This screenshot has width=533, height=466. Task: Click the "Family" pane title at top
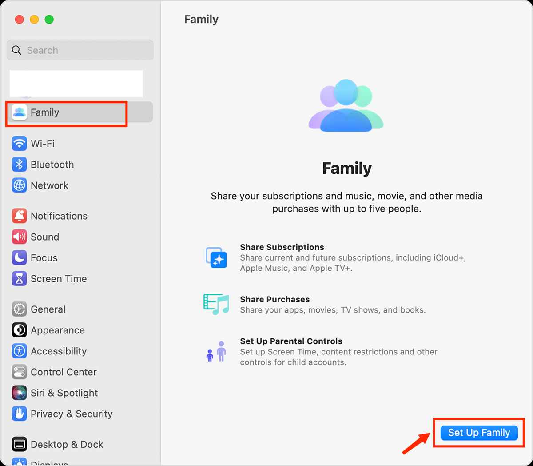201,20
